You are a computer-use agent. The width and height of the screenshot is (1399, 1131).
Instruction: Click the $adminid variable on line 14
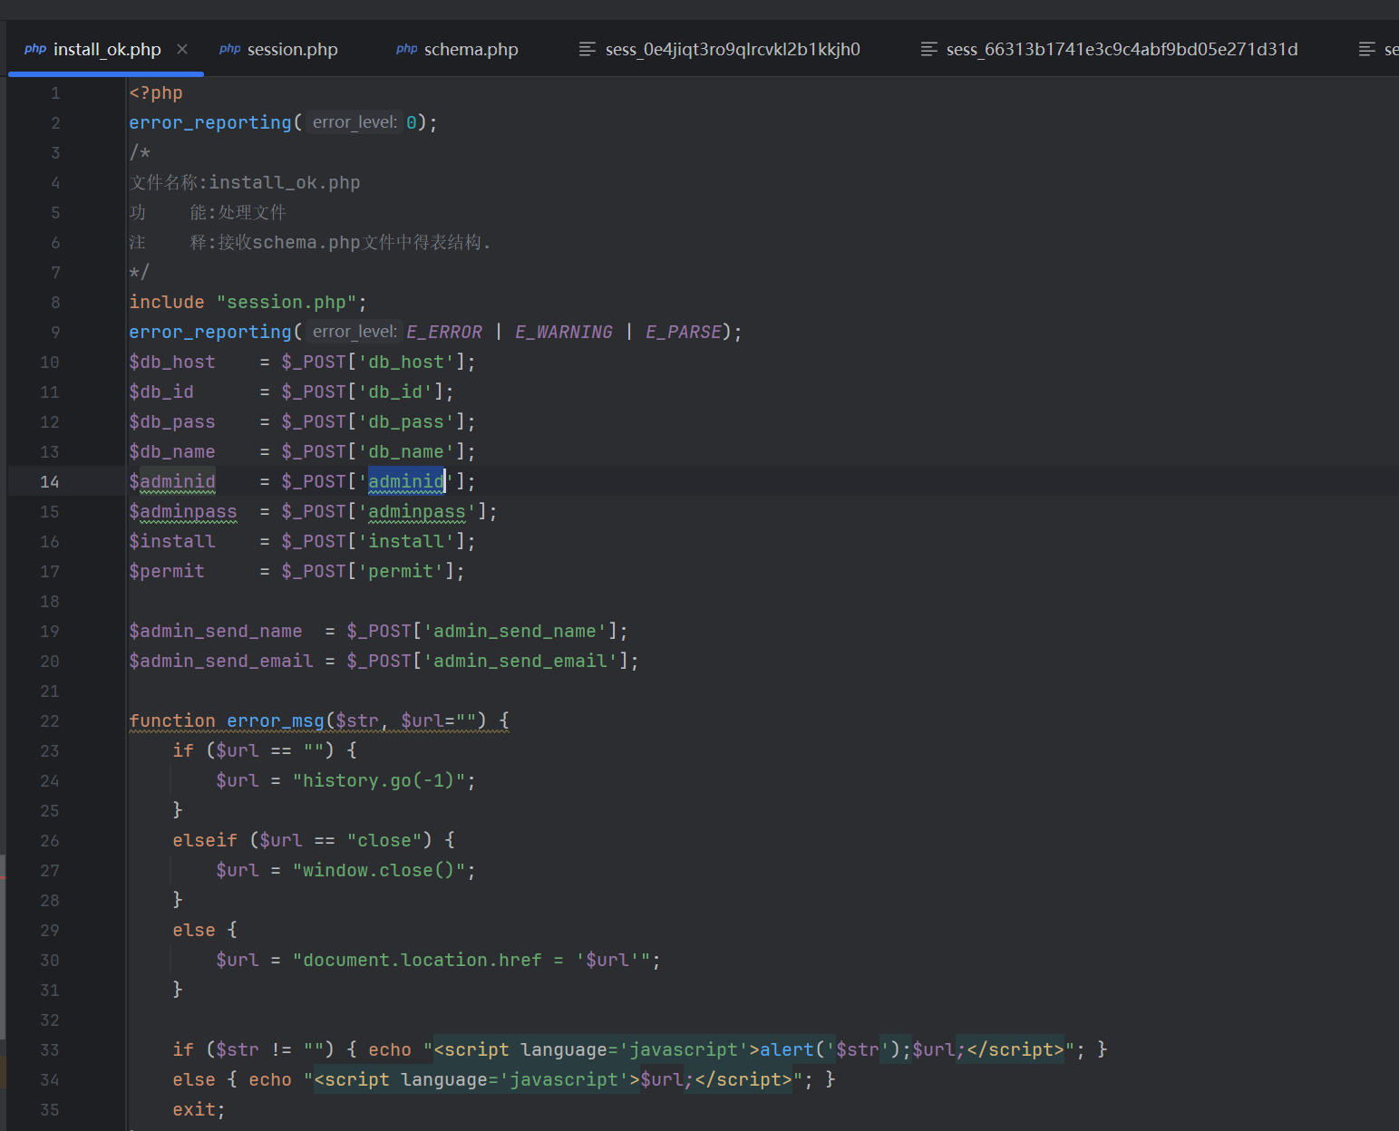[172, 481]
